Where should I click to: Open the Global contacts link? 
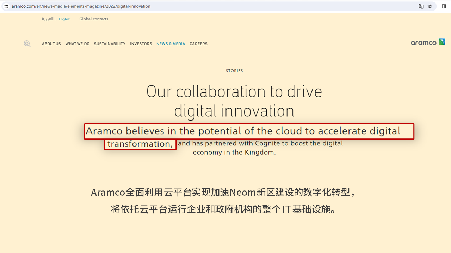click(94, 19)
